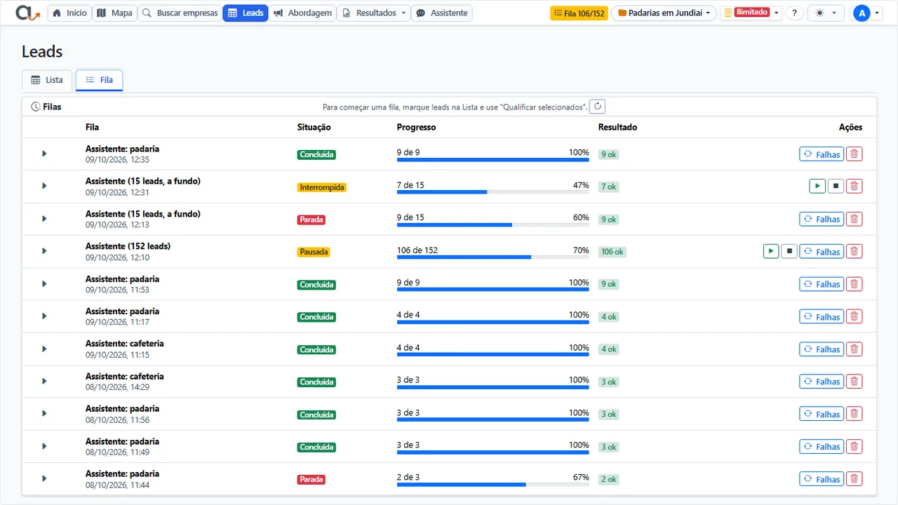This screenshot has height=505, width=898.
Task: Retry Falhas for 11:53 padaria queue
Action: [822, 284]
